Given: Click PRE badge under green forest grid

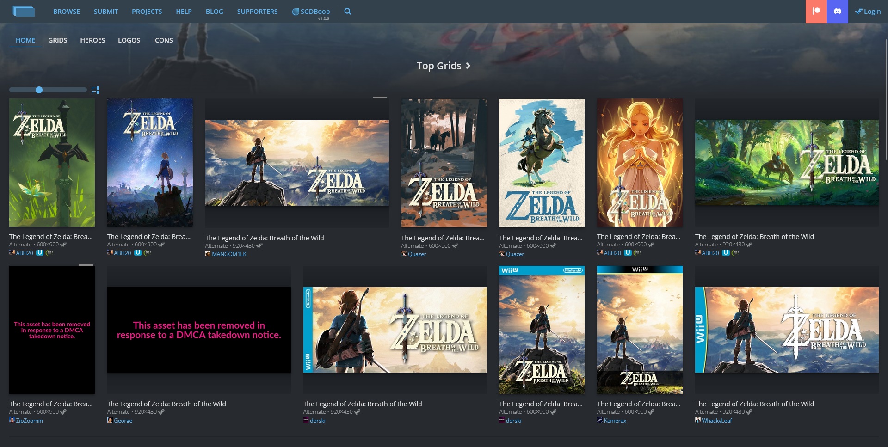Looking at the screenshot, I should pyautogui.click(x=735, y=253).
